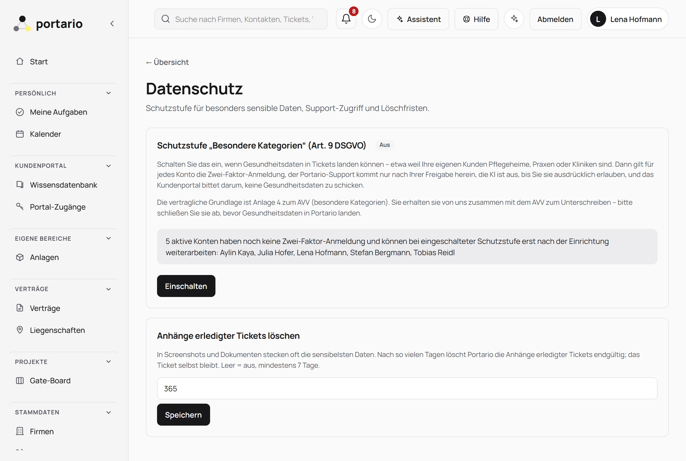686x461 pixels.
Task: Click the Aus status badge
Action: (385, 145)
